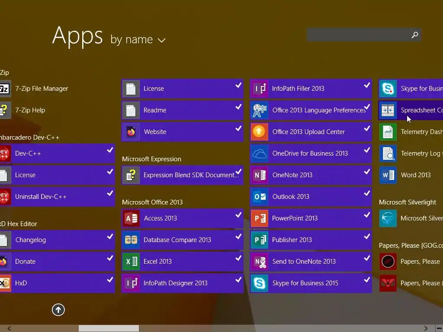Click the Skype for Business 2015 icon
Image resolution: width=443 pixels, height=332 pixels.
[260, 283]
